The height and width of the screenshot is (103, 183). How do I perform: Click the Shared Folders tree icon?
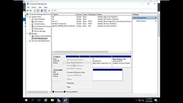point(33,24)
